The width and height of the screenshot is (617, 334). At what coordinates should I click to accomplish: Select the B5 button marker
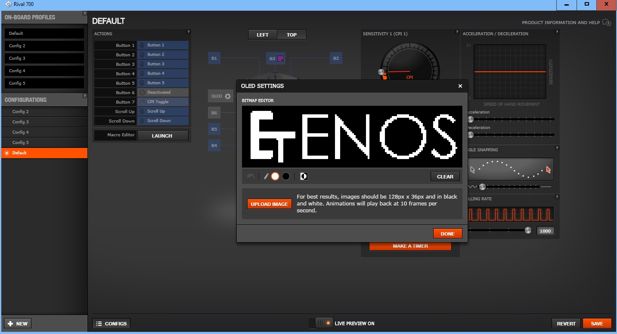tap(214, 129)
